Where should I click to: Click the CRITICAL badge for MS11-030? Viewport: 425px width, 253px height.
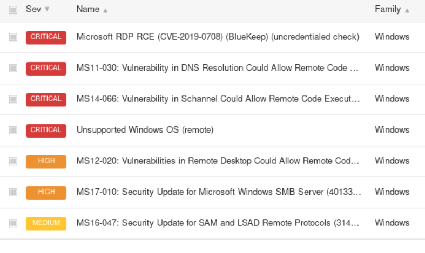pos(46,68)
